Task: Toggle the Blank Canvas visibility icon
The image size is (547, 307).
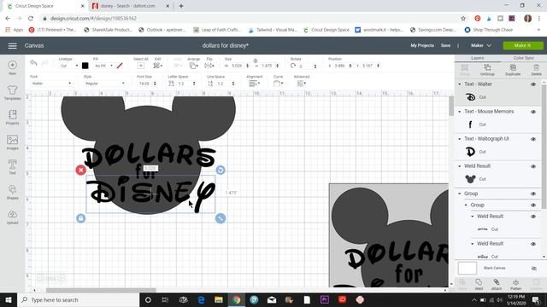Action: click(x=533, y=269)
